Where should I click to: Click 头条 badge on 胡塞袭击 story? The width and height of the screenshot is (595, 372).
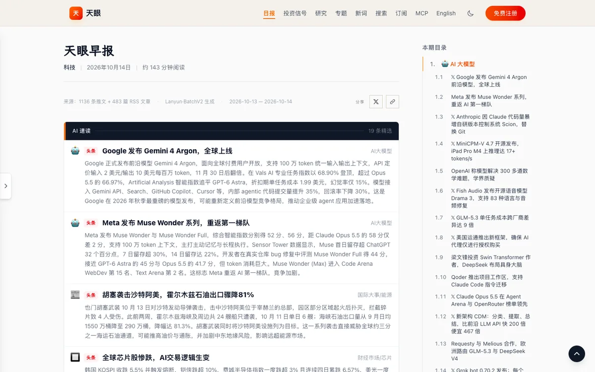coord(91,295)
